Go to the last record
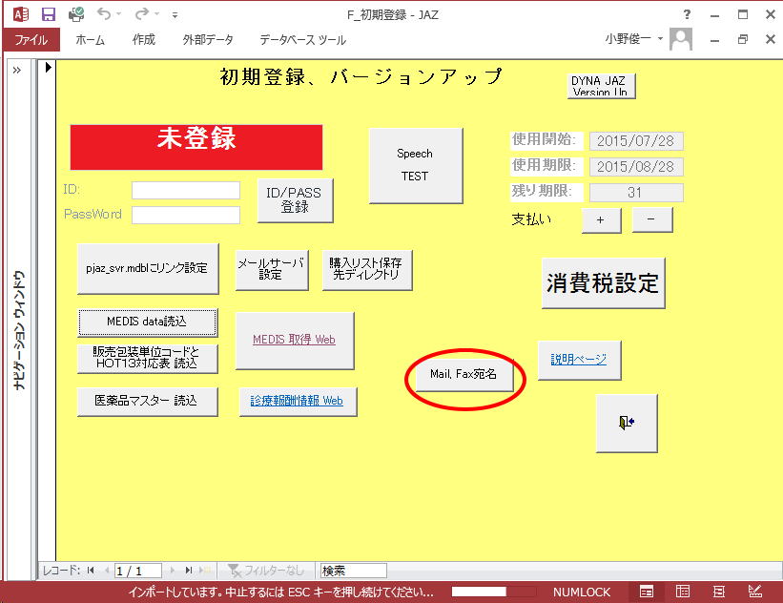 coord(189,570)
